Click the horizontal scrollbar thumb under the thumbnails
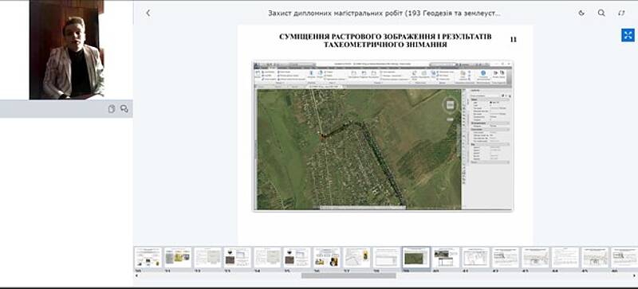 349,275
